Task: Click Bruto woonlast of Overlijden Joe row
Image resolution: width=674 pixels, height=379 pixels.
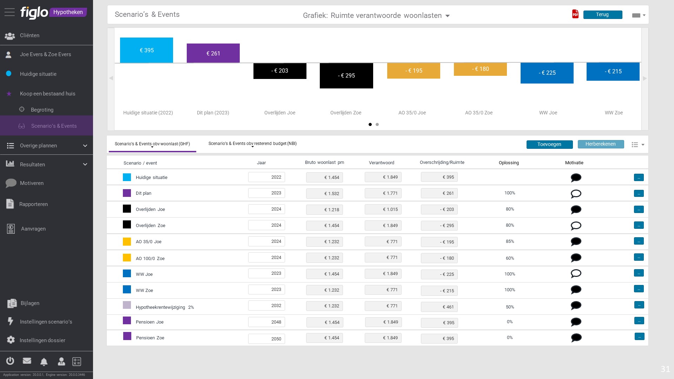Action: click(324, 210)
